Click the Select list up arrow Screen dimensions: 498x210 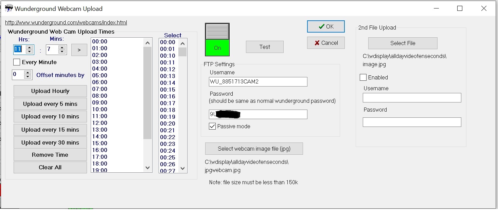182,43
